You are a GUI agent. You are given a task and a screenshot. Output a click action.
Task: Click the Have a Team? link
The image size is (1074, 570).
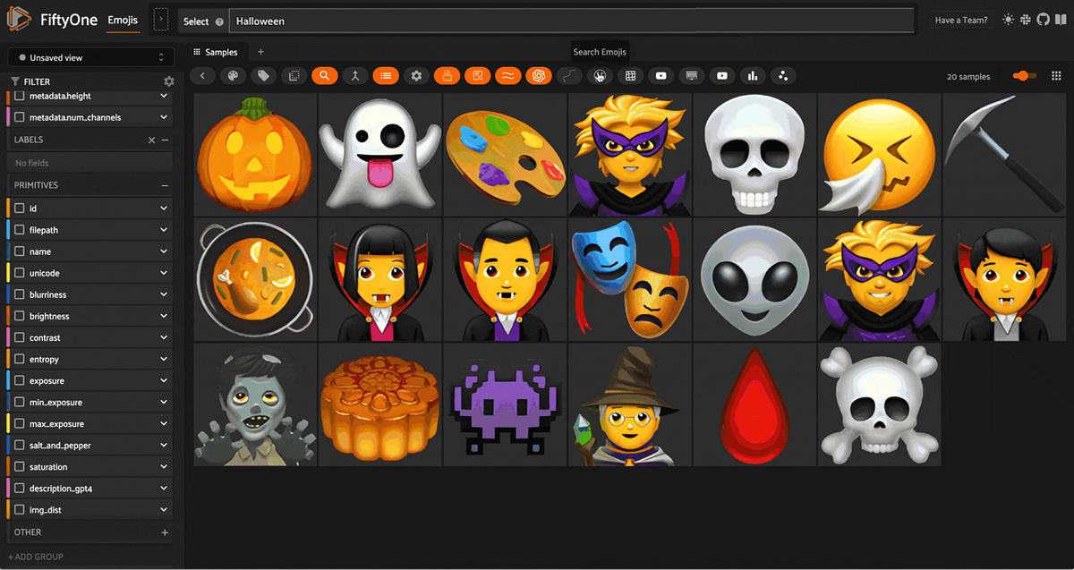click(x=960, y=20)
